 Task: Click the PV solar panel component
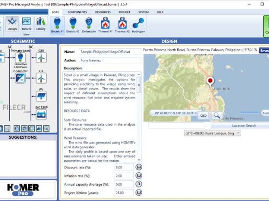pos(41,96)
